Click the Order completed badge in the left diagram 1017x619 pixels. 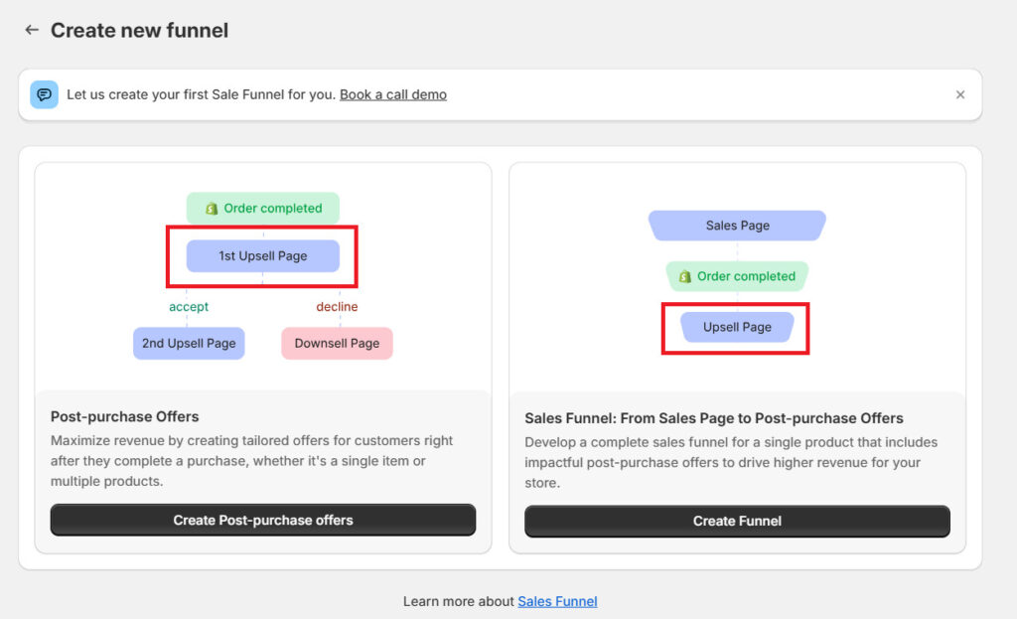tap(262, 208)
